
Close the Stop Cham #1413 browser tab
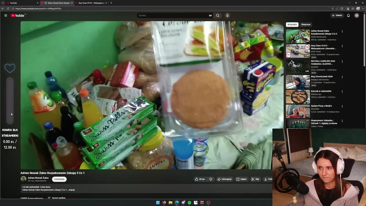coord(106,3)
